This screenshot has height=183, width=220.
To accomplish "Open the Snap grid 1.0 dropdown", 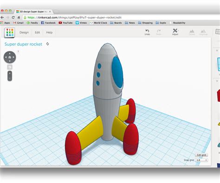I will coord(201,160).
